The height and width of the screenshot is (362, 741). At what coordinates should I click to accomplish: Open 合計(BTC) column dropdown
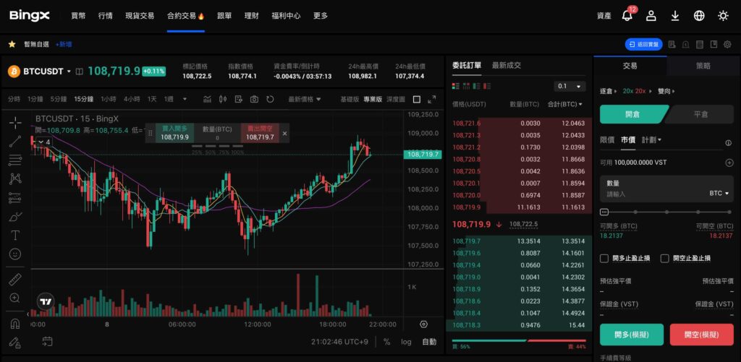pos(564,104)
